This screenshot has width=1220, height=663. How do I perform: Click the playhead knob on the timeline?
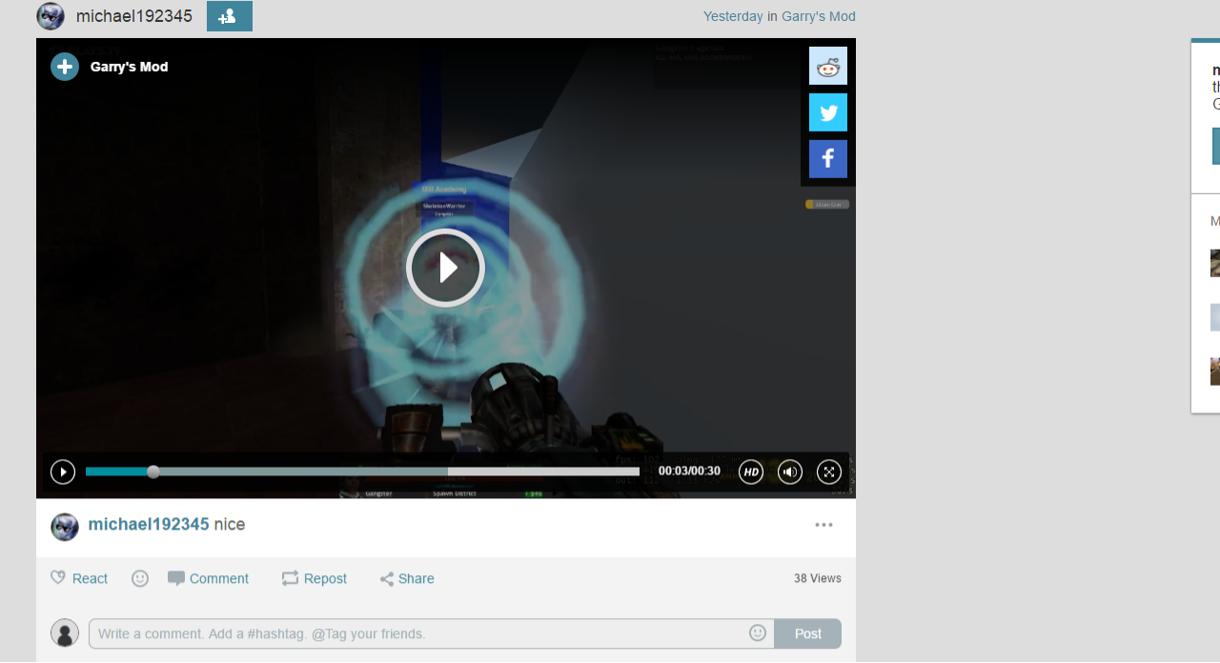(153, 472)
